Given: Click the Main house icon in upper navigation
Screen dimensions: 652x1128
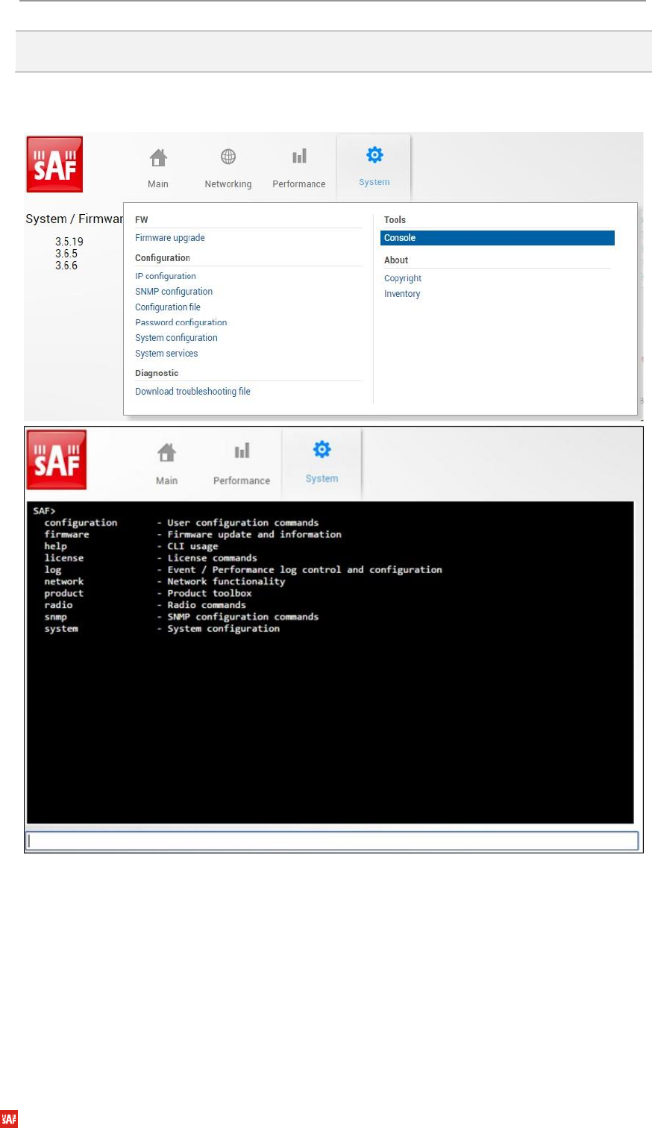Looking at the screenshot, I should pos(158,157).
